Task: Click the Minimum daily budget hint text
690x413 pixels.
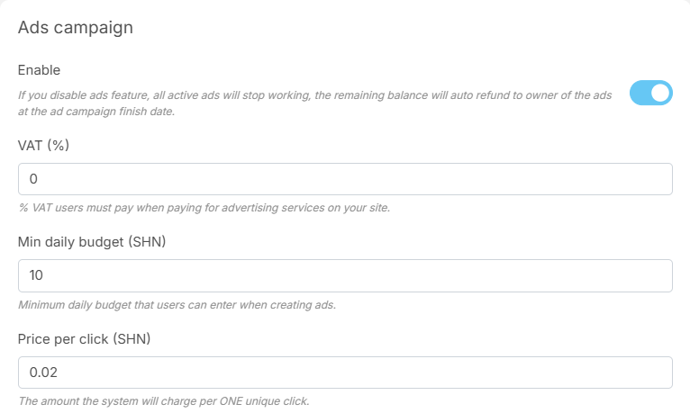Action: pyautogui.click(x=177, y=305)
